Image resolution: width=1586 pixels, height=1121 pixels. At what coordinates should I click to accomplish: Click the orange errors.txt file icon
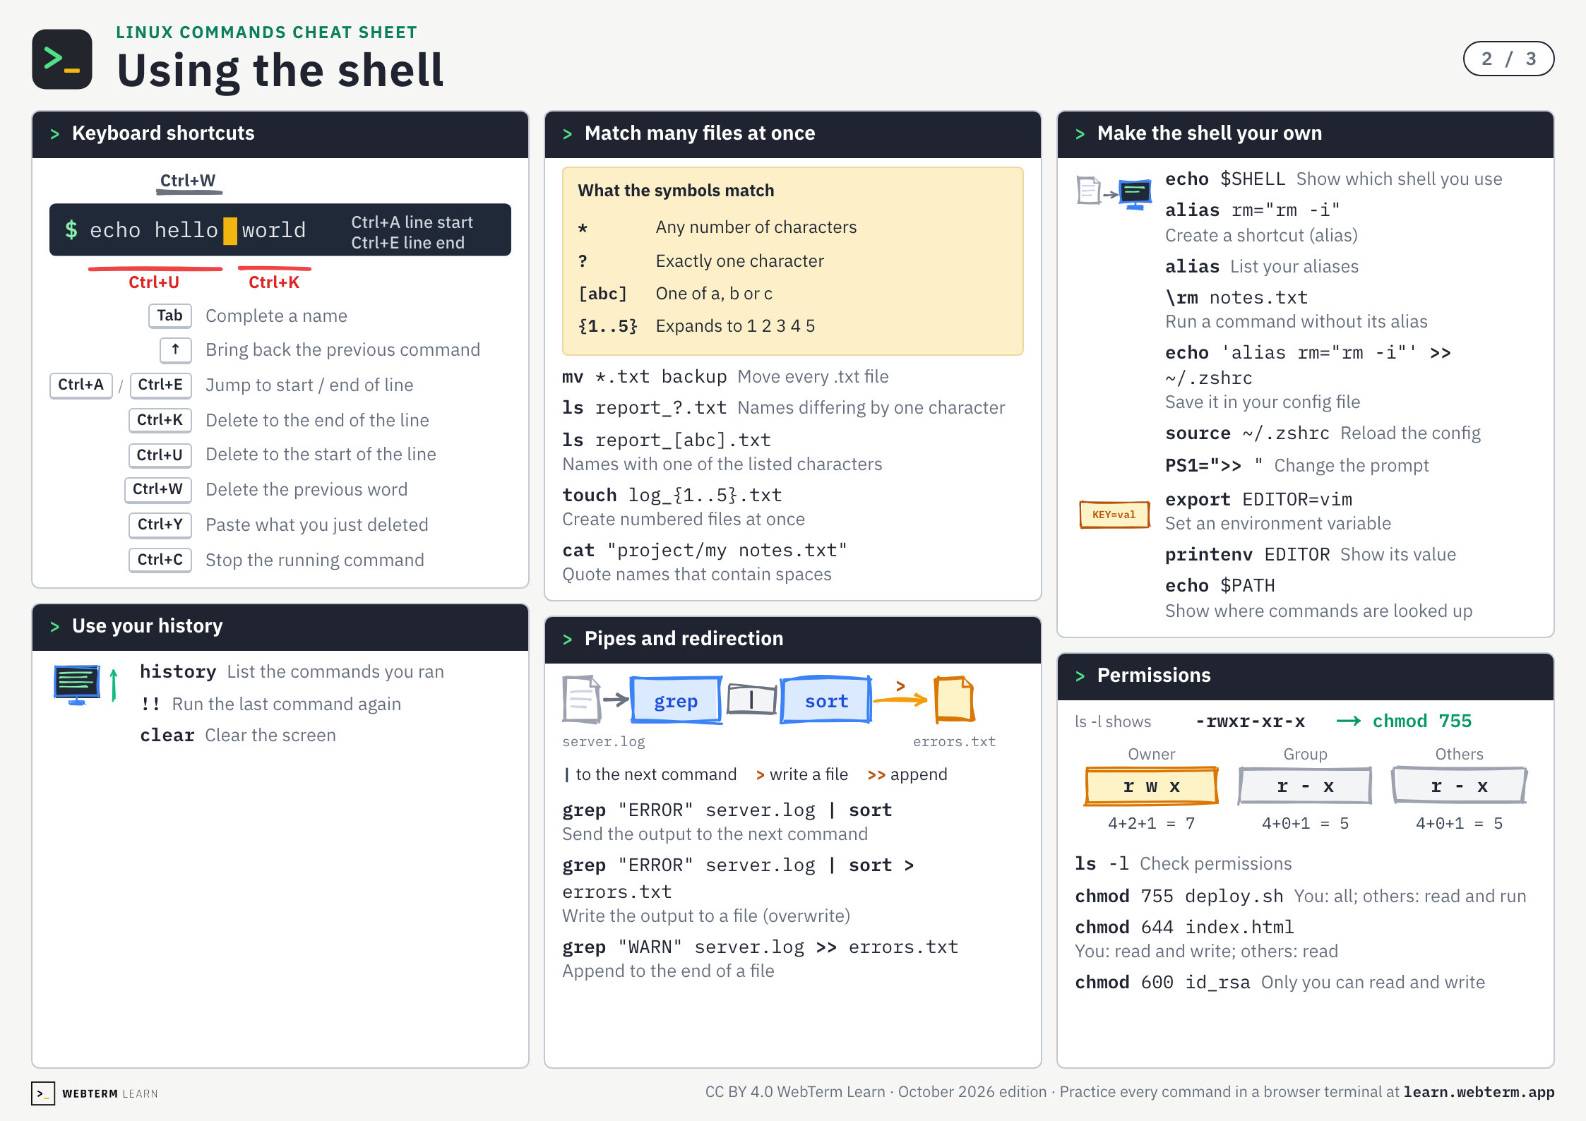[954, 700]
